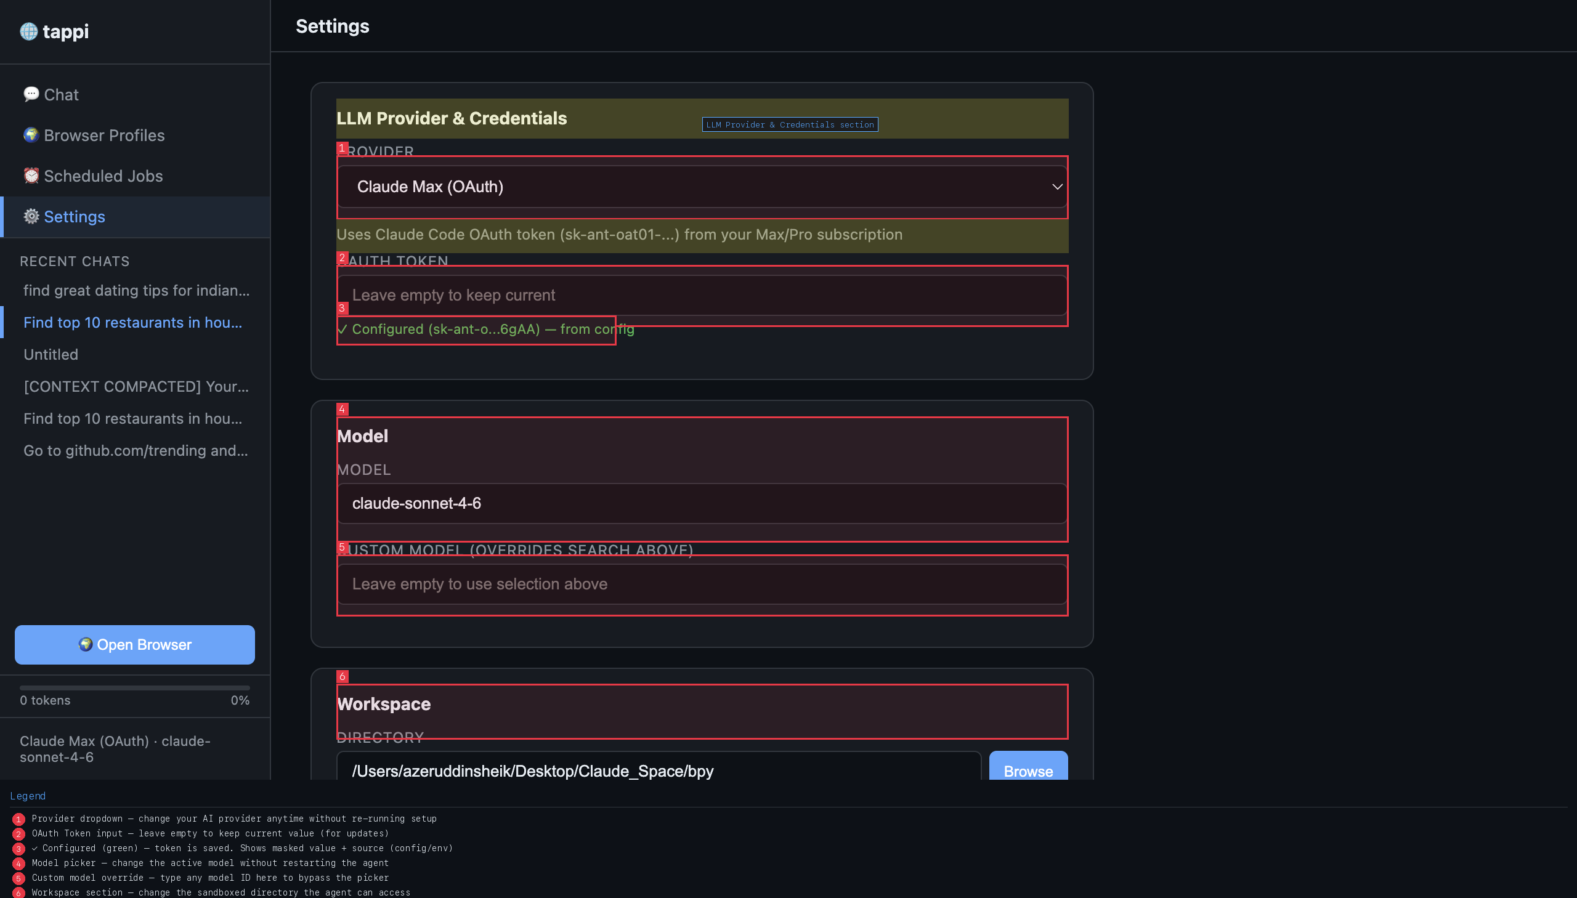Click the Scheduled Jobs alarm clock icon
The height and width of the screenshot is (898, 1577).
tap(31, 176)
